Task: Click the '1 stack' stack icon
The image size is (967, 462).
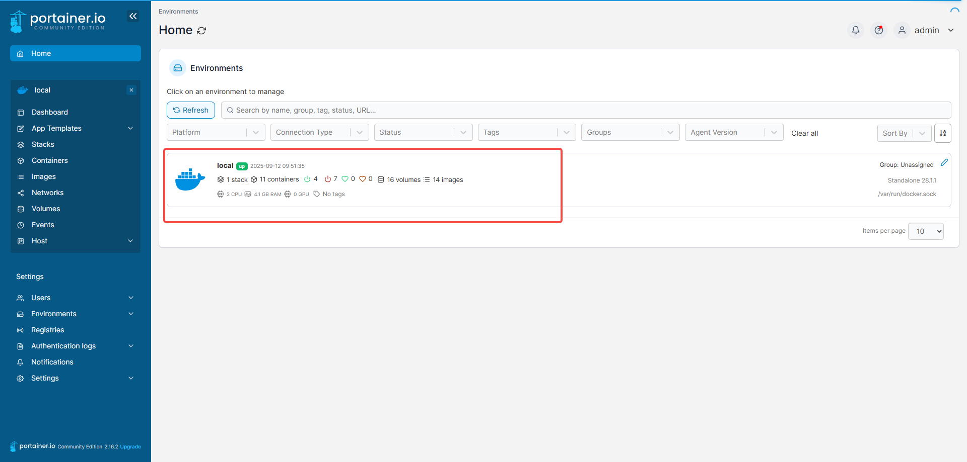Action: tap(221, 179)
